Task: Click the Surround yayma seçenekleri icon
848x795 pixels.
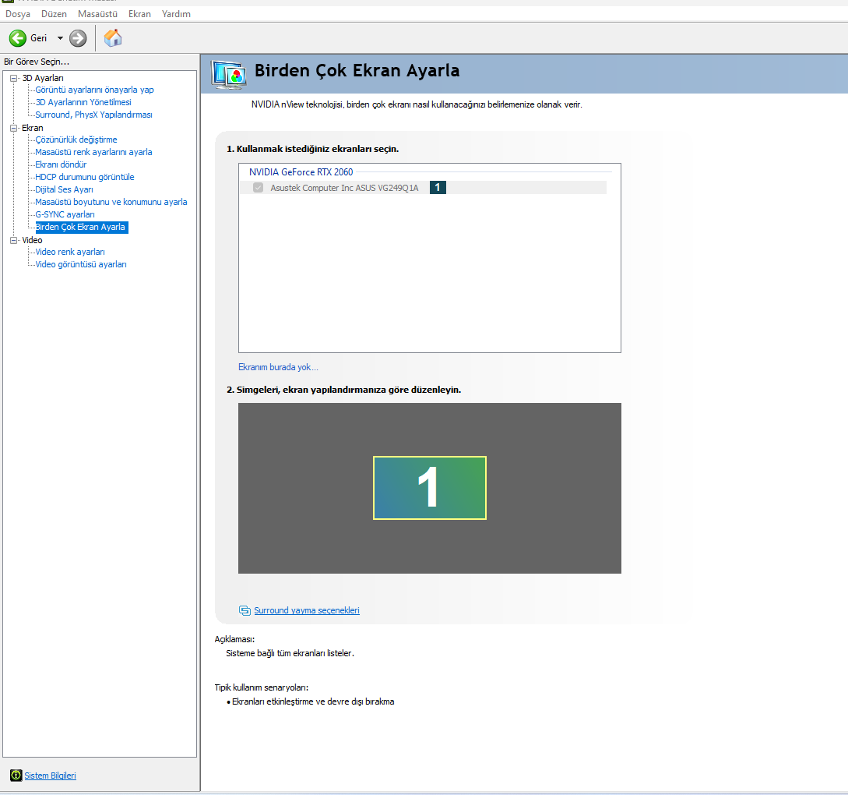Action: point(245,610)
